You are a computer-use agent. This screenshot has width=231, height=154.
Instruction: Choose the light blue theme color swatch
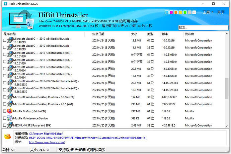[x=167, y=12]
